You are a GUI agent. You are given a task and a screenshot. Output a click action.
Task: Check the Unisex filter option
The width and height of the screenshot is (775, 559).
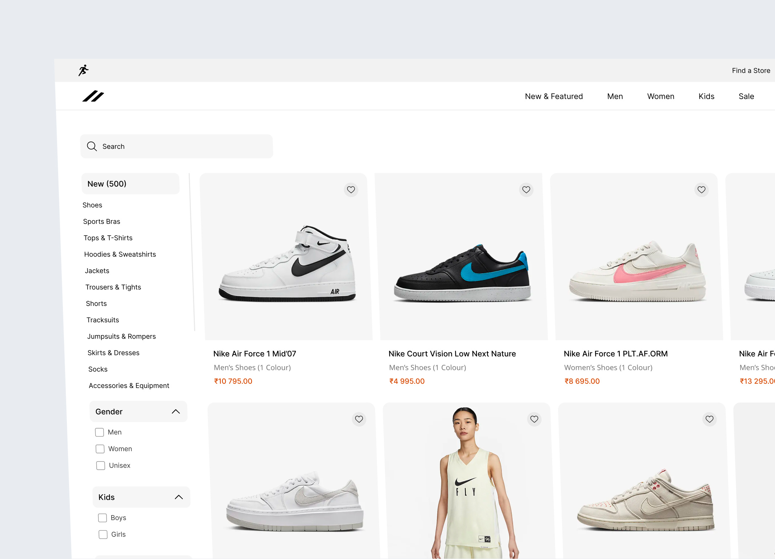point(100,465)
